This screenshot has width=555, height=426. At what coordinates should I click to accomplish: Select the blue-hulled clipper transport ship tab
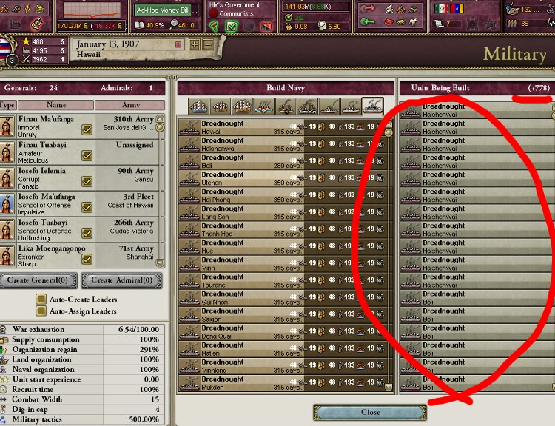click(198, 106)
